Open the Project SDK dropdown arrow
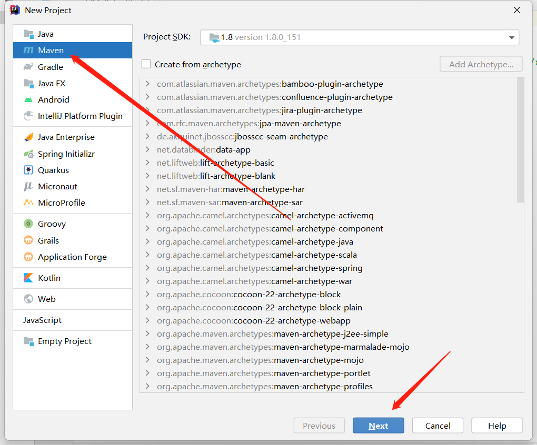The height and width of the screenshot is (445, 537). (512, 37)
